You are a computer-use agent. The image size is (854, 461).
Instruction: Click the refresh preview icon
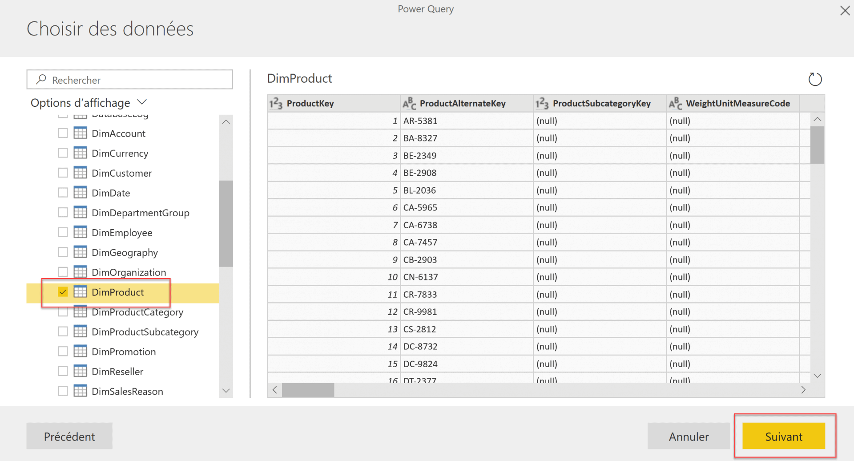pos(815,79)
